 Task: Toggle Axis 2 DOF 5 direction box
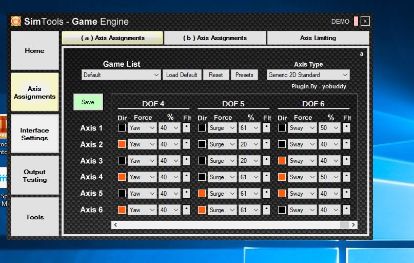pos(202,144)
